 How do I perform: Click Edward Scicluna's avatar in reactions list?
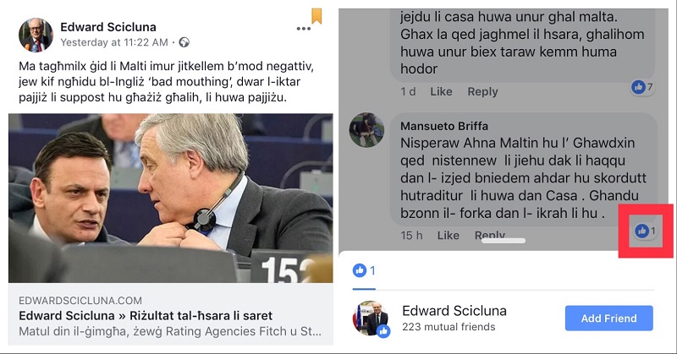pos(370,318)
